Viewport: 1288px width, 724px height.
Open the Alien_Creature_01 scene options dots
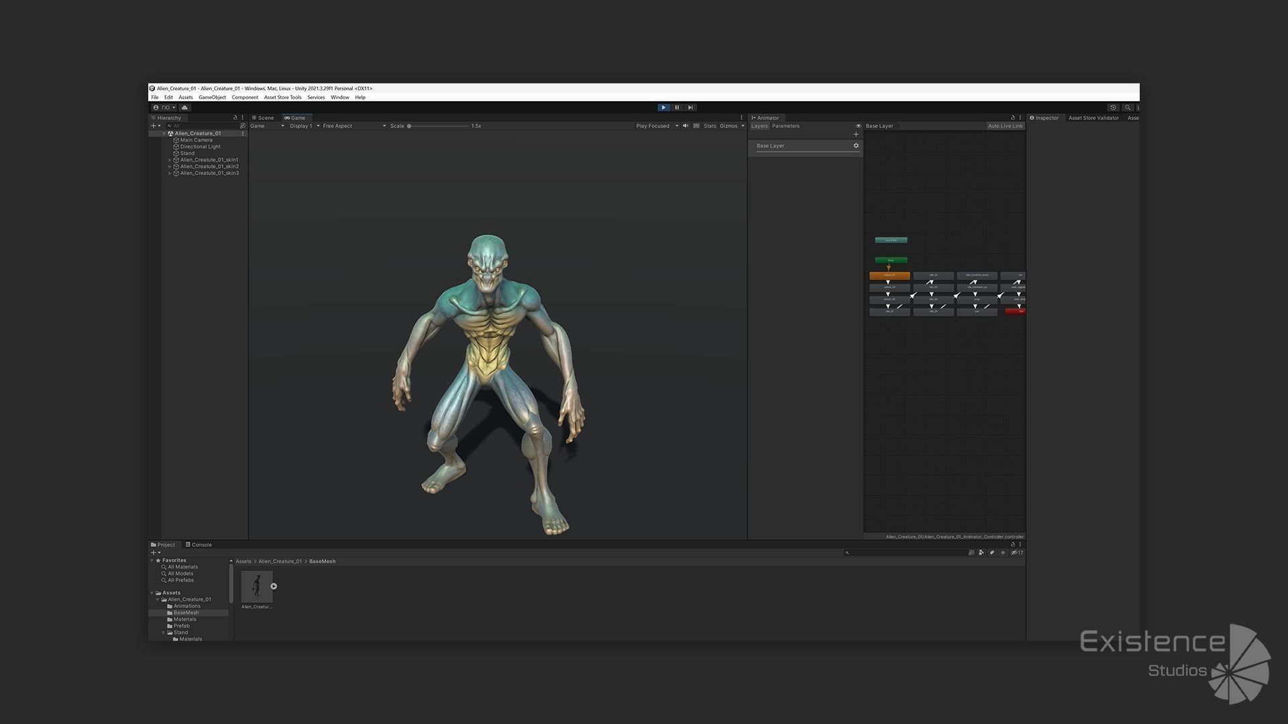pyautogui.click(x=243, y=133)
